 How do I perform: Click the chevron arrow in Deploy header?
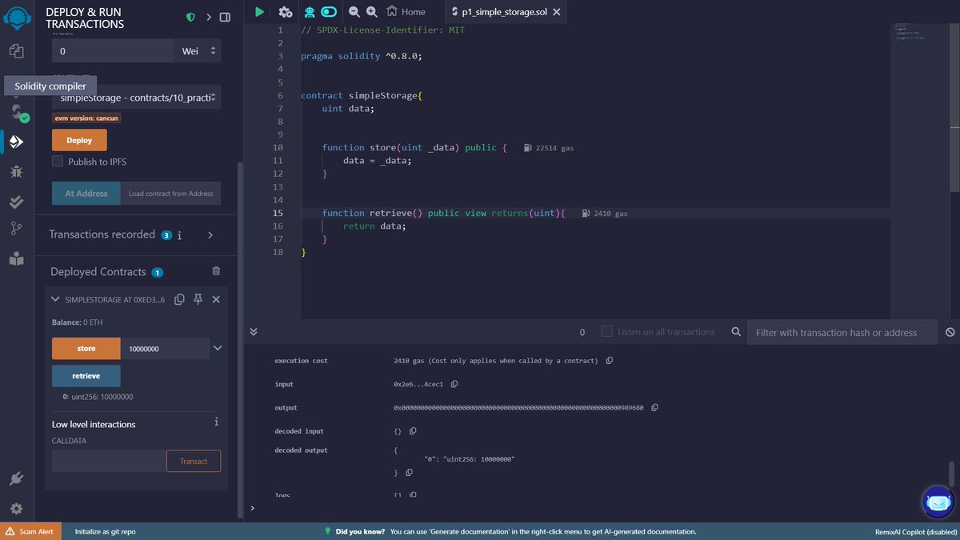point(208,17)
